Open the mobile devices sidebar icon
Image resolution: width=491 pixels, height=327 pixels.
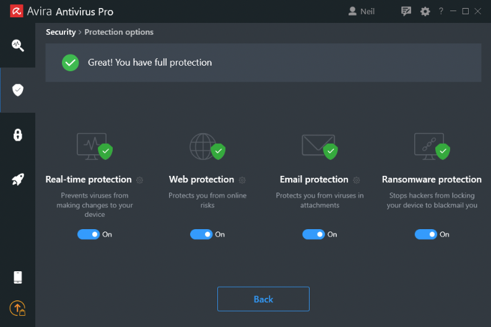[18, 277]
